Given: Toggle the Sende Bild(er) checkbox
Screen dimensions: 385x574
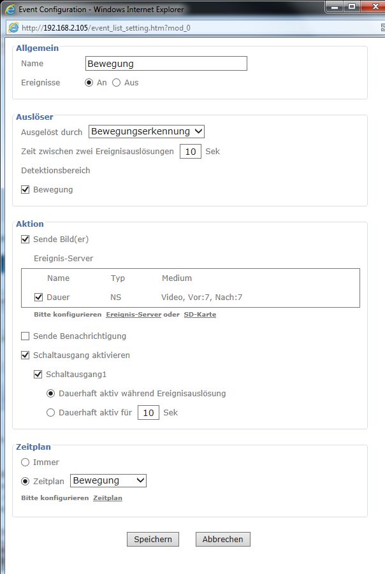Looking at the screenshot, I should 25,240.
